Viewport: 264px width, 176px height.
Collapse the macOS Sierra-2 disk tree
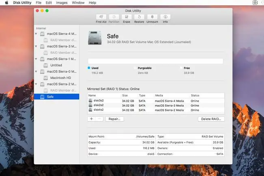[36, 84]
